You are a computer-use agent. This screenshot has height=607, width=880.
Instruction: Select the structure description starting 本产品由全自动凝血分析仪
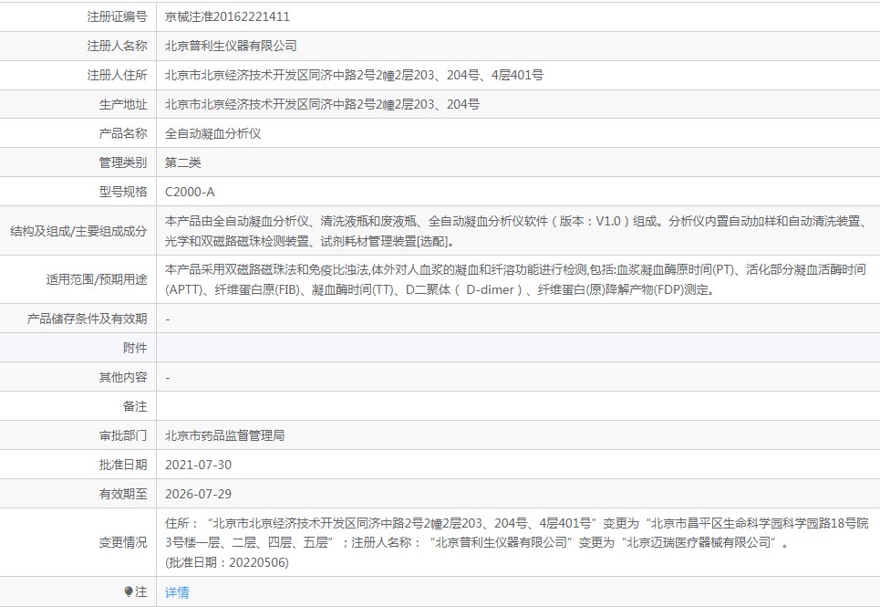(x=516, y=231)
